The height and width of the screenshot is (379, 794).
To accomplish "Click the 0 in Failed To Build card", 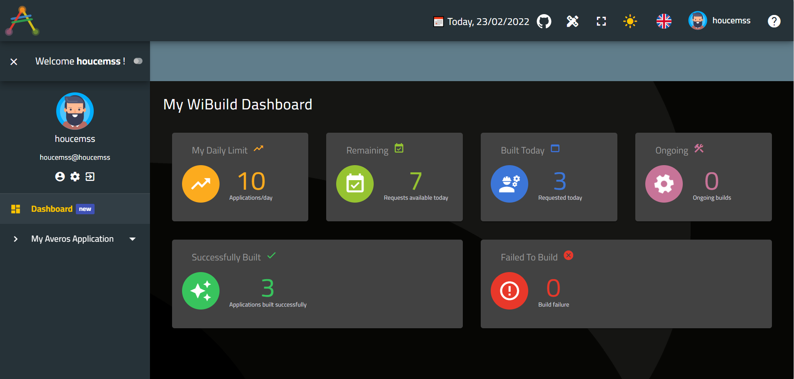I will coord(553,288).
